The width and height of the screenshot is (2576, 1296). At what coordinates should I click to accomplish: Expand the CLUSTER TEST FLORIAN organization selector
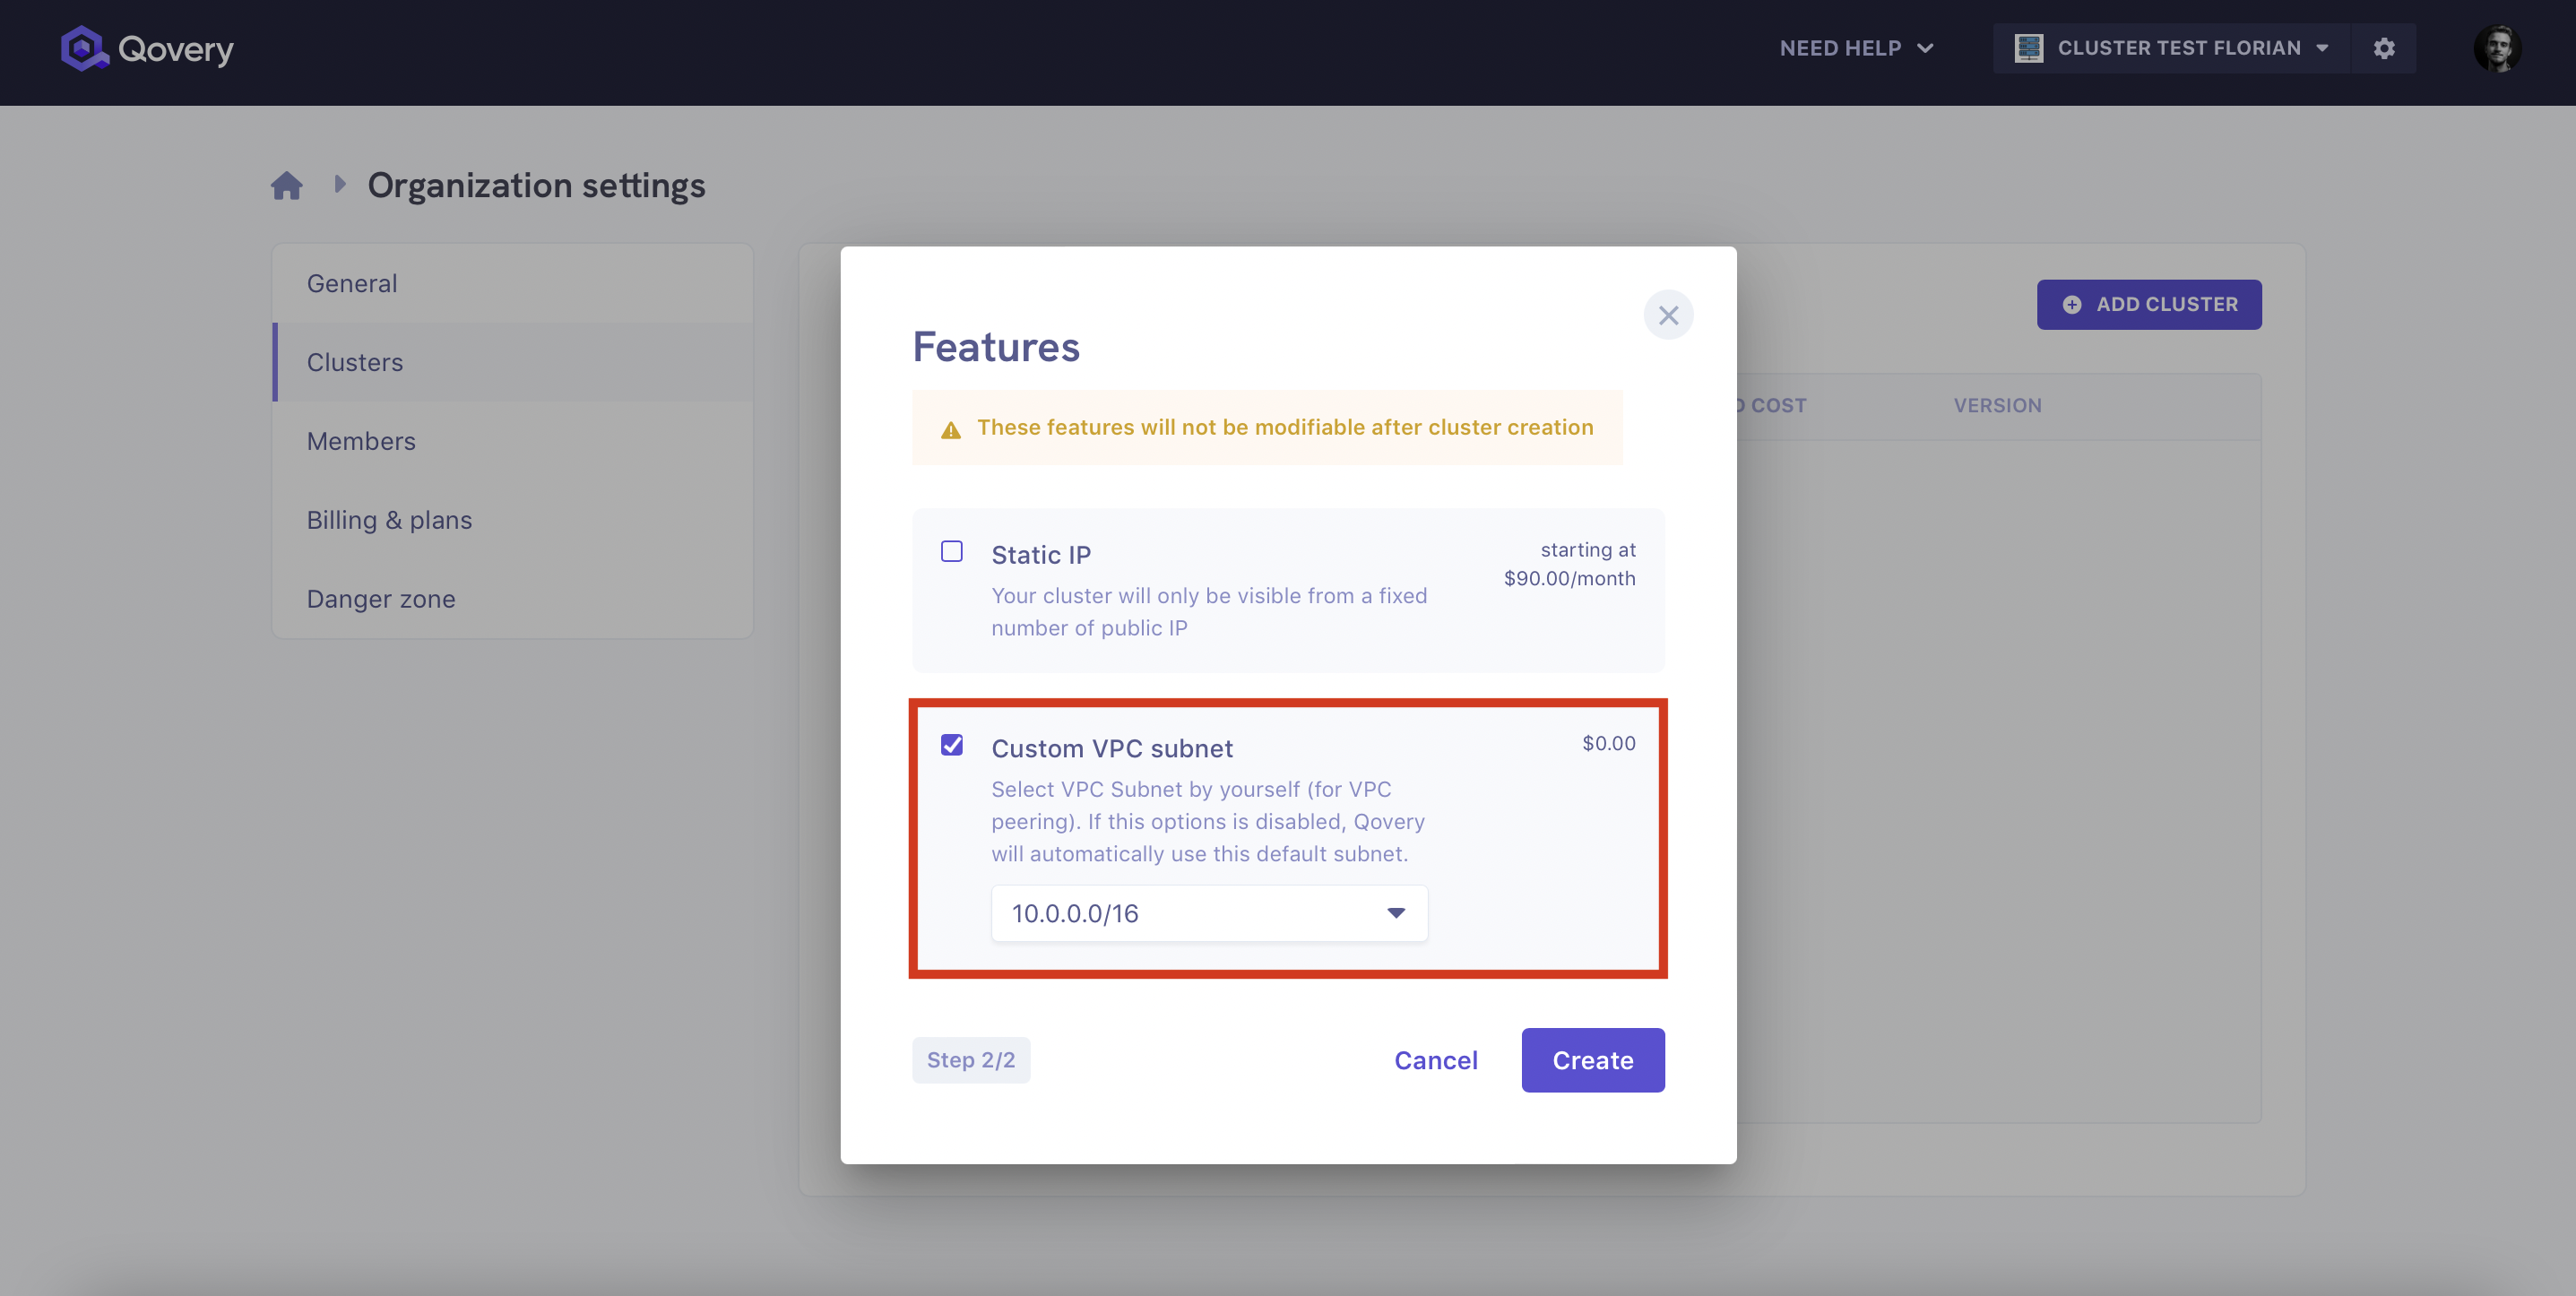tap(2172, 48)
